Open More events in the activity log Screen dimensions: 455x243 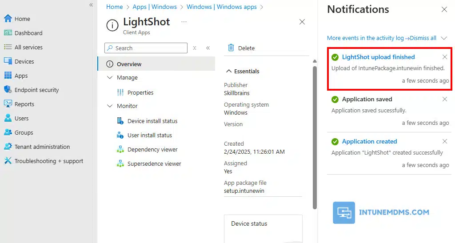coord(365,38)
